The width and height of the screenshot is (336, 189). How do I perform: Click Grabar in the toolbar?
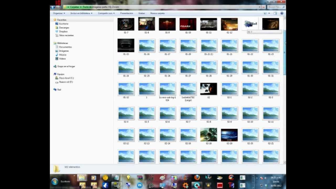(x=141, y=13)
